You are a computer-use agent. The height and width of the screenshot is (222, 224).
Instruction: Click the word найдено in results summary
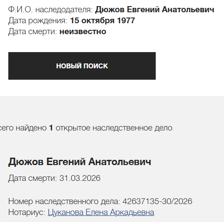[x=31, y=128]
